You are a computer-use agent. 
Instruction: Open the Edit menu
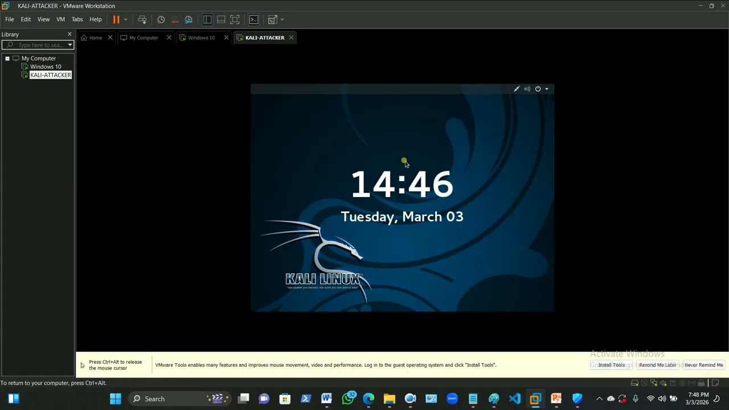(x=26, y=19)
